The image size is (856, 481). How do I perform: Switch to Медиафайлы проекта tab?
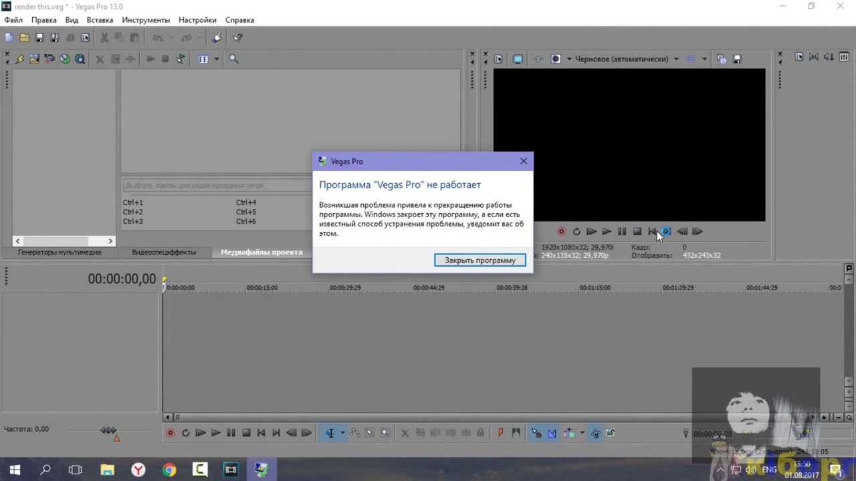point(261,253)
